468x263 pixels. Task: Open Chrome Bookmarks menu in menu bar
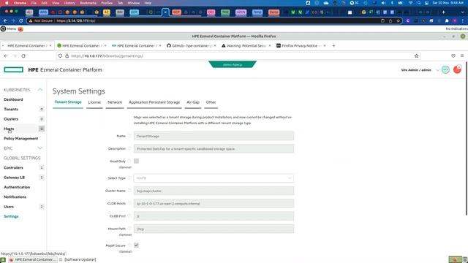pos(88,3)
